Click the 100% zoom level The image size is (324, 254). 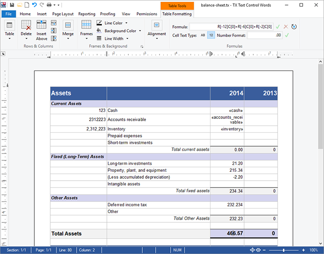coord(313,250)
